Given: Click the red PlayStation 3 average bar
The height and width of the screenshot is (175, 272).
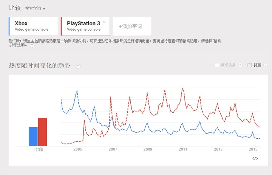Looking at the screenshot, I should (x=42, y=132).
